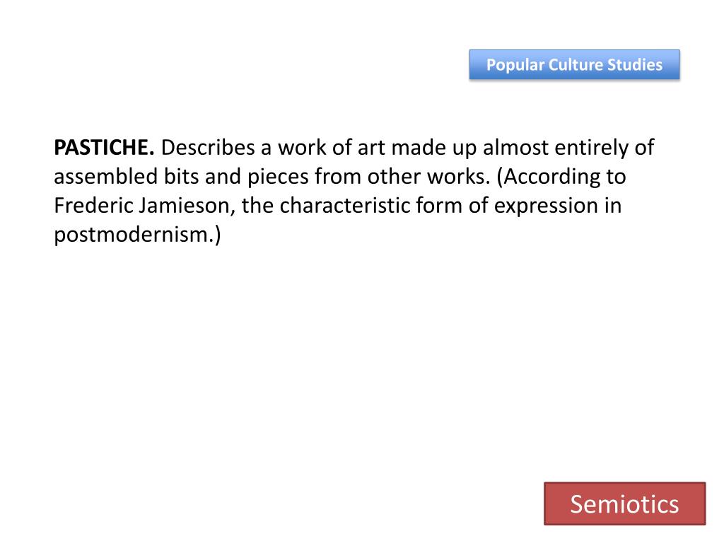
Task: Click the Popular Culture Studies button
Action: point(574,64)
